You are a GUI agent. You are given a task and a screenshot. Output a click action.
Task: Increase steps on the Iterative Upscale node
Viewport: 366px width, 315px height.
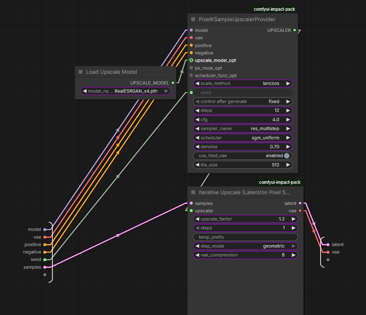point(294,228)
